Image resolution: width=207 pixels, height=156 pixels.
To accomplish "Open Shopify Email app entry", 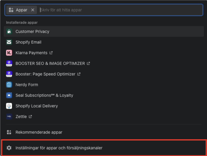I will click(x=28, y=42).
